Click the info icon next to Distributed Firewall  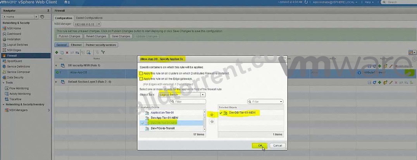pos(359,72)
